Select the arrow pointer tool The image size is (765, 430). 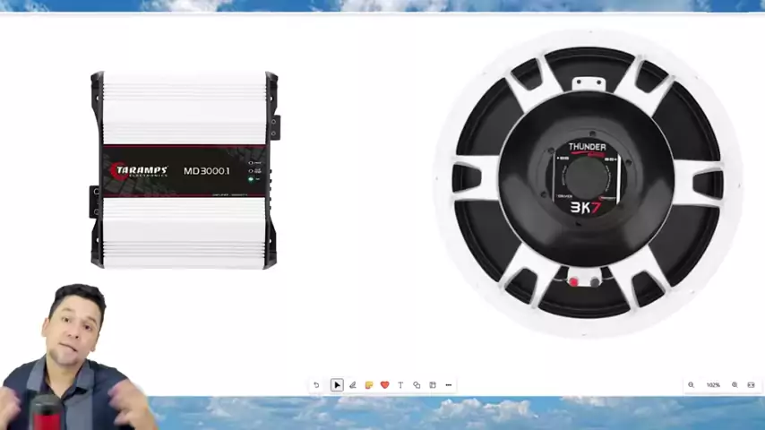pyautogui.click(x=337, y=385)
